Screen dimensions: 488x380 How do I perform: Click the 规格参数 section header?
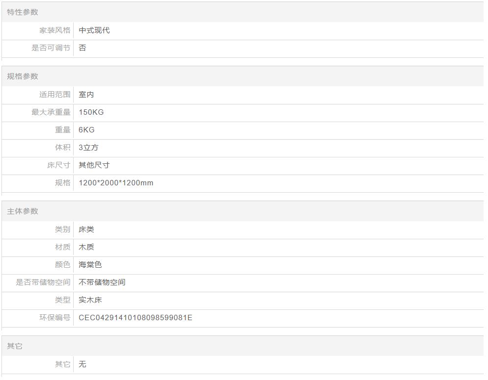(x=23, y=76)
